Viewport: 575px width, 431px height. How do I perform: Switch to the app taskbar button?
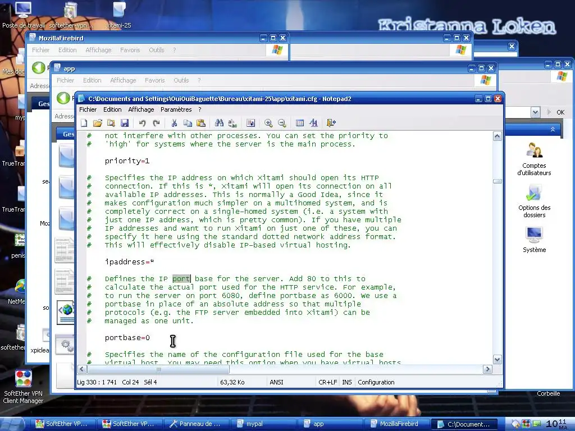[330, 424]
